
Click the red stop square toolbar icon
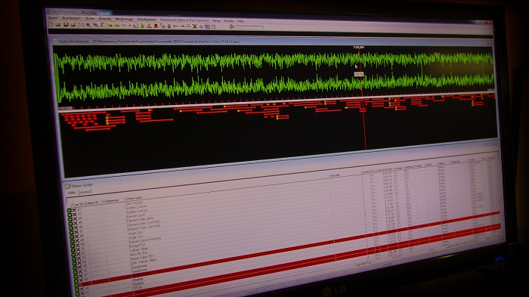click(x=156, y=26)
